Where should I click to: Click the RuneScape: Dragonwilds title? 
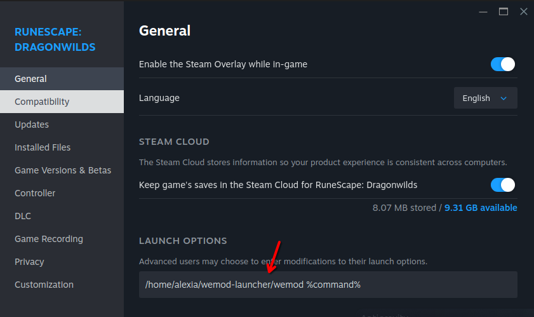coord(55,39)
